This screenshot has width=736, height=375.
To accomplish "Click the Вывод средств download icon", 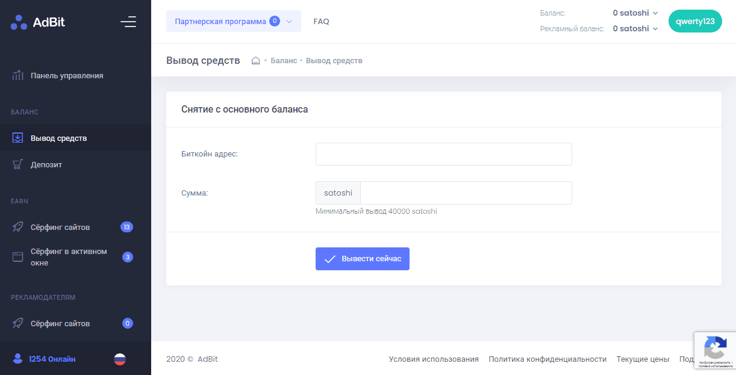I will coord(18,138).
